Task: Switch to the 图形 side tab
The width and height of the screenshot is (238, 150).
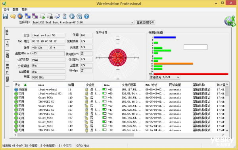Action: [x=7, y=55]
